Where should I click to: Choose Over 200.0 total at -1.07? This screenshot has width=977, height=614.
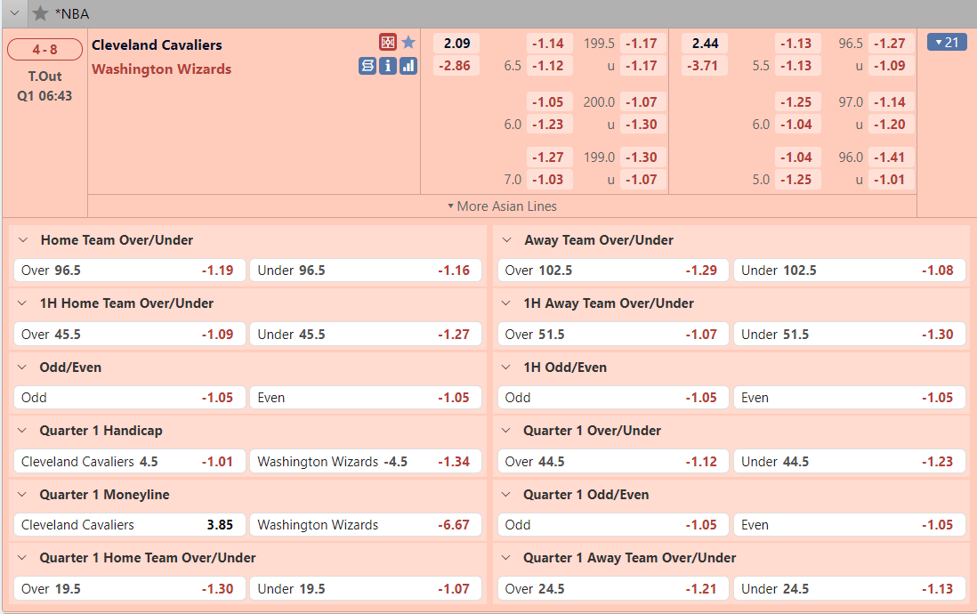[642, 101]
